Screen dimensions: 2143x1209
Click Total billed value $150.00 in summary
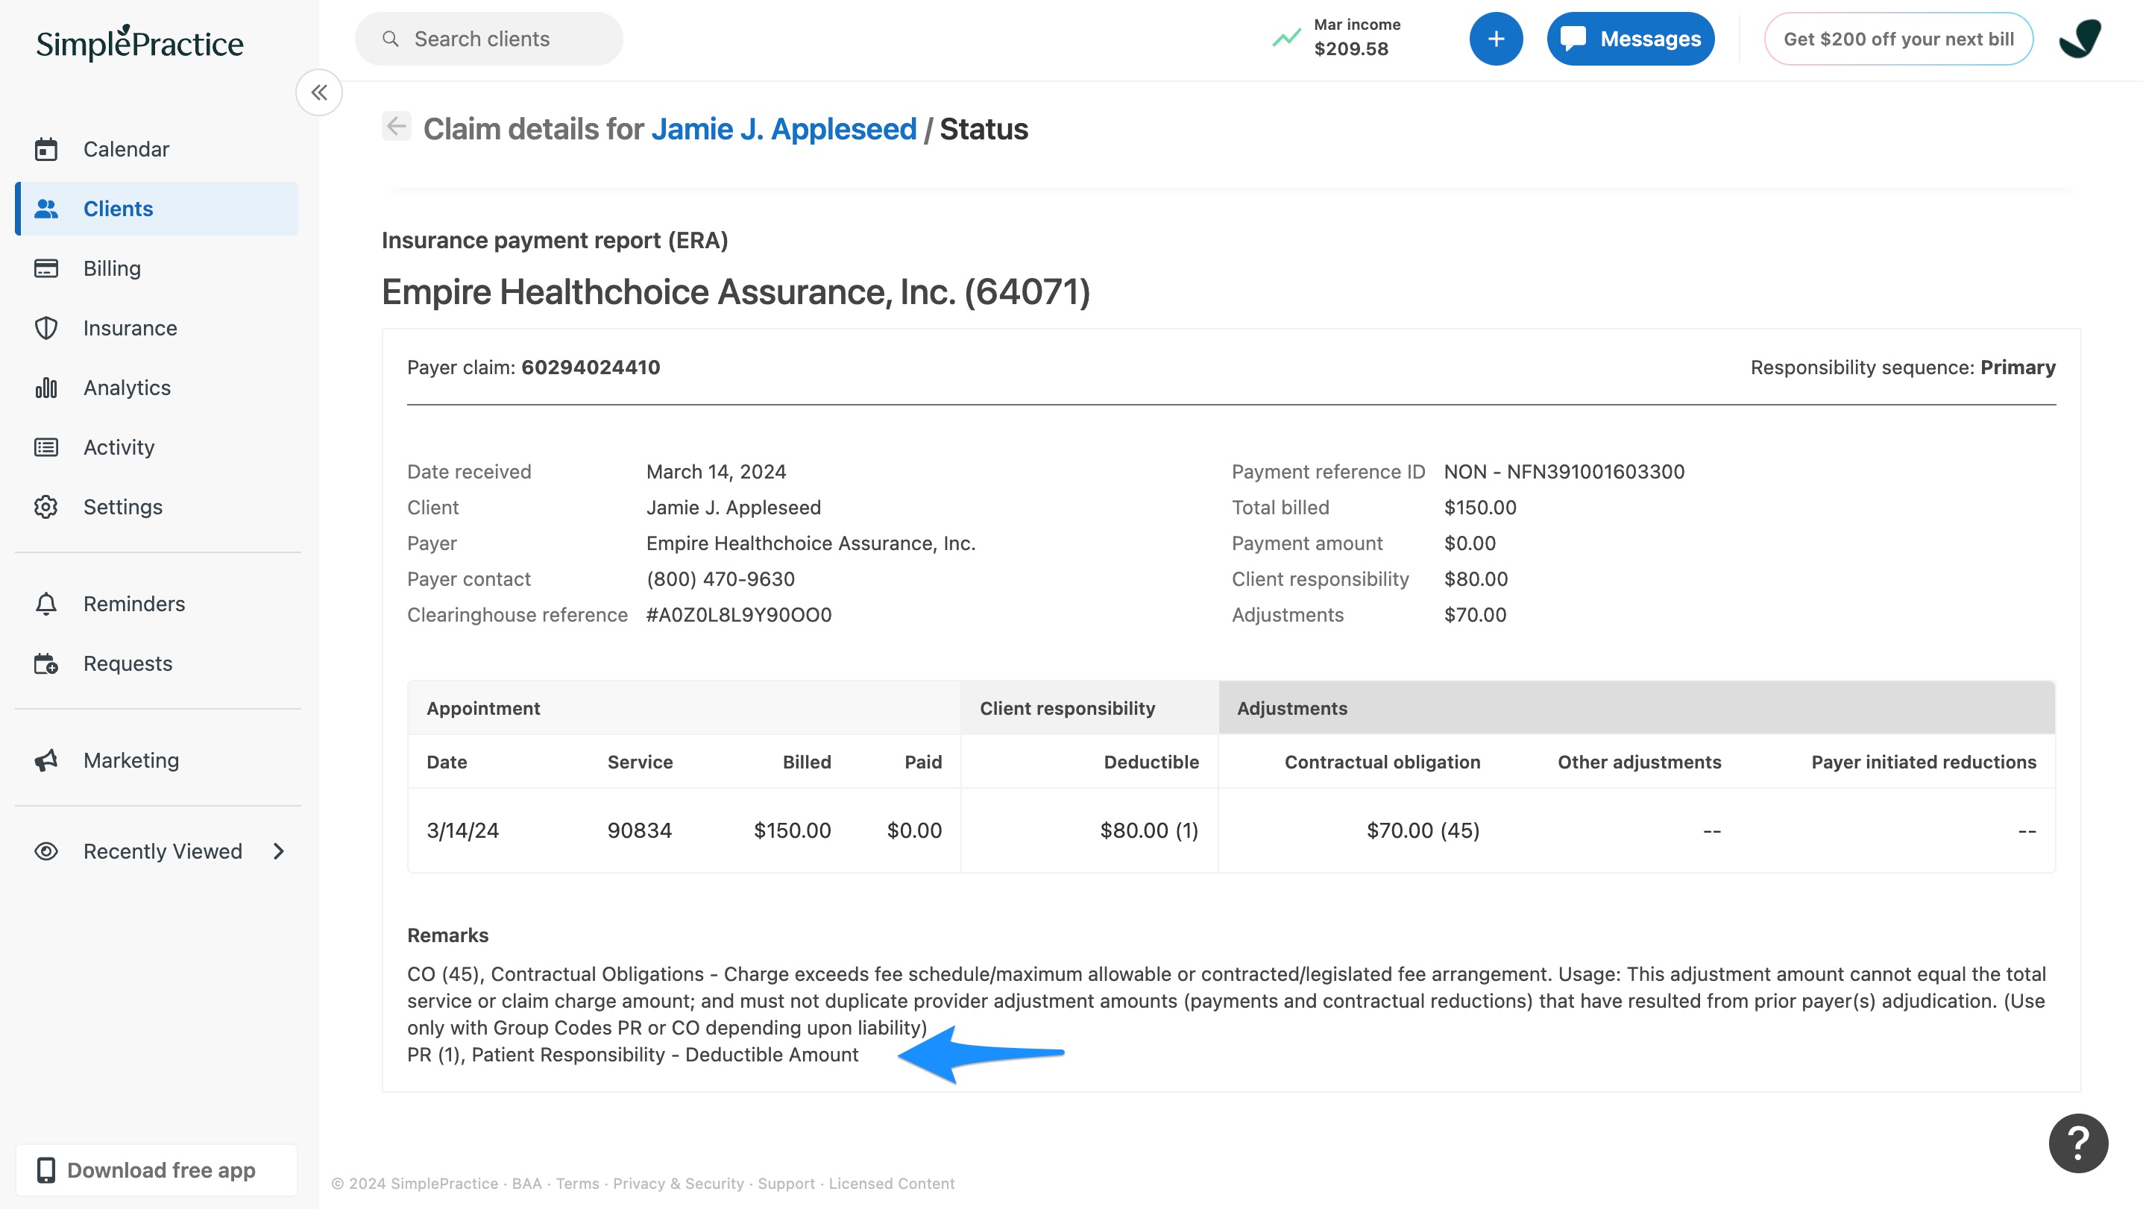[x=1480, y=507]
